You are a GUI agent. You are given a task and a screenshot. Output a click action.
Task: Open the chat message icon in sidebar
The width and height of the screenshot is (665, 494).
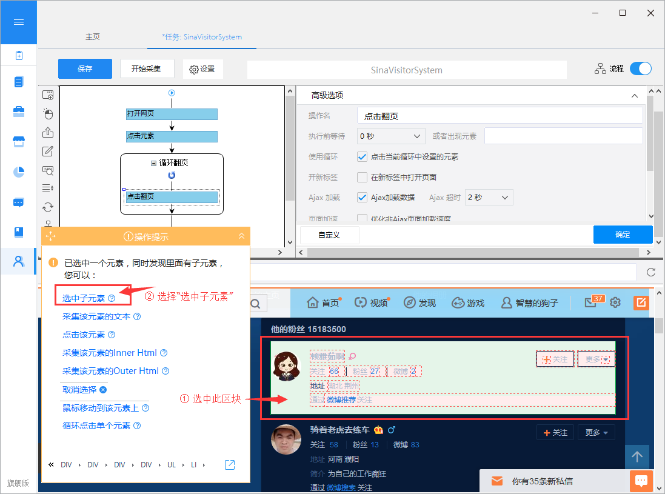pos(19,202)
